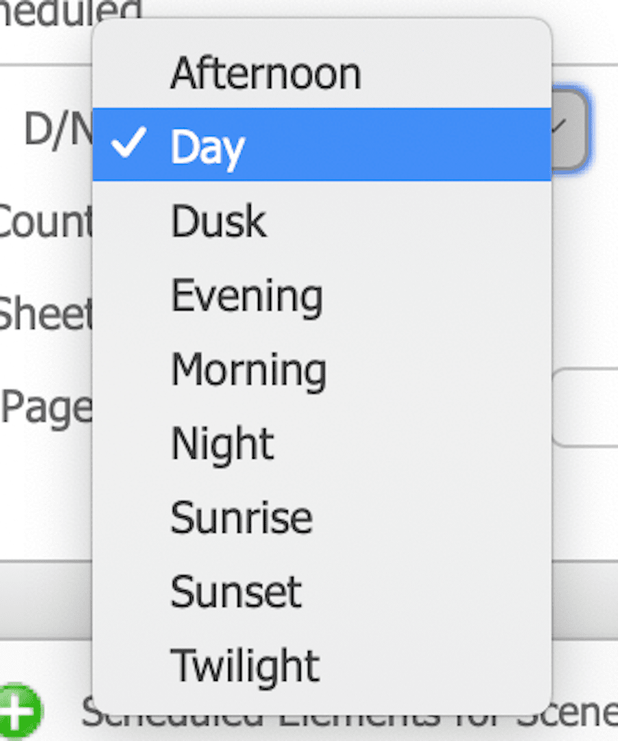The width and height of the screenshot is (618, 741).
Task: Select the Sunrise option
Action: coord(241,517)
